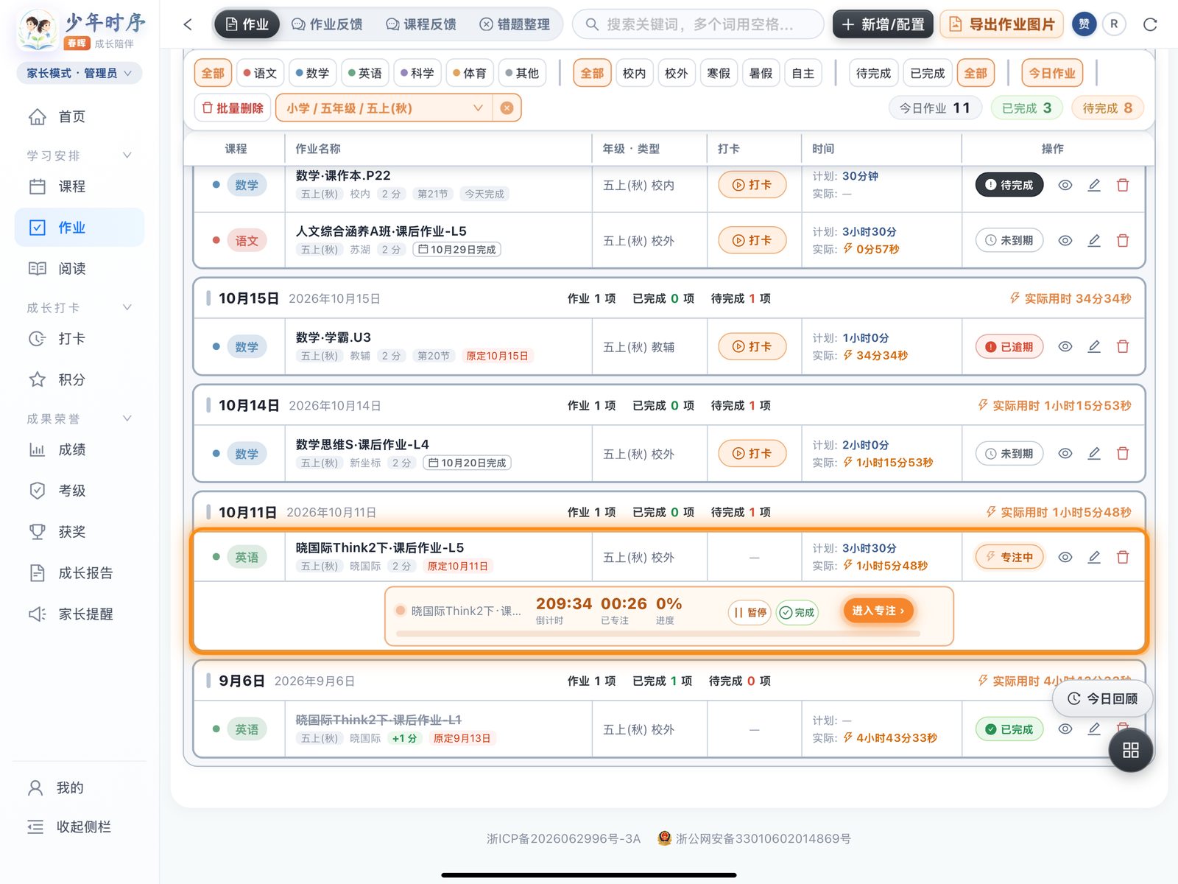Image resolution: width=1178 pixels, height=884 pixels.
Task: Show details of 数学·课作本.P22 via eye icon
Action: [1065, 185]
